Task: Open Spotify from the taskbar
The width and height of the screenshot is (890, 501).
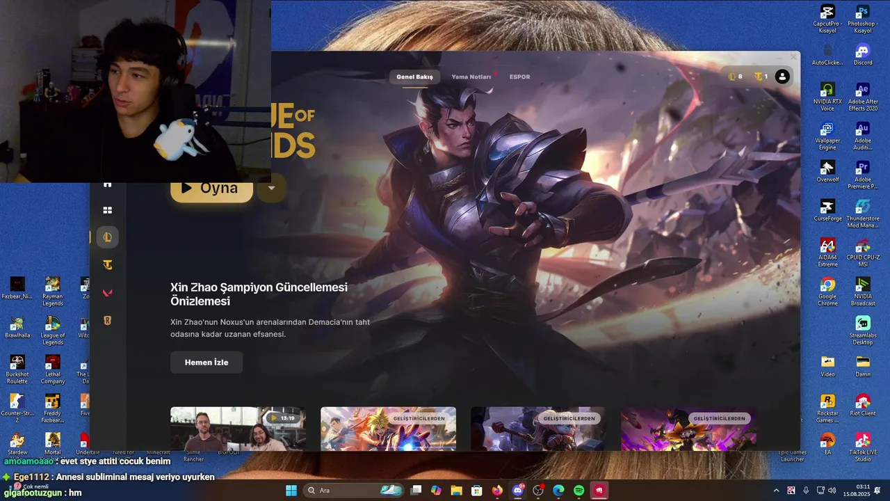Action: [578, 491]
